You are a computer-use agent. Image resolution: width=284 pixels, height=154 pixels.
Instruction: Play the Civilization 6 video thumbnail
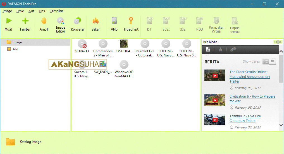tap(215, 100)
